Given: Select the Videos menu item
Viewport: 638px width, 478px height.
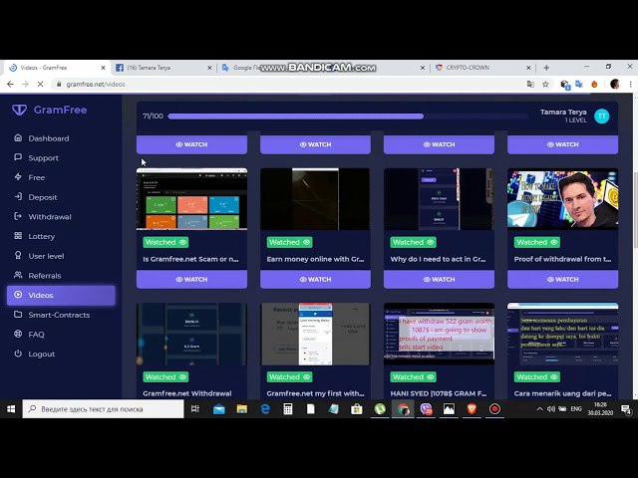Looking at the screenshot, I should tap(61, 295).
